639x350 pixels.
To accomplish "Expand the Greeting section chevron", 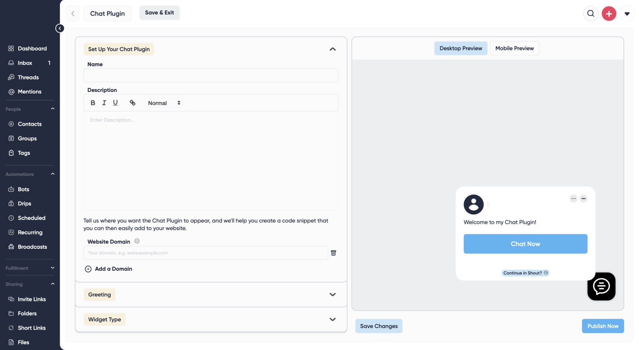I will point(333,295).
